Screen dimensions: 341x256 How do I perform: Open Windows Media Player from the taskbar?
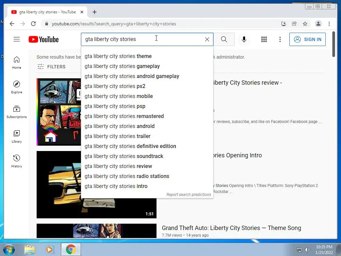pyautogui.click(x=50, y=249)
